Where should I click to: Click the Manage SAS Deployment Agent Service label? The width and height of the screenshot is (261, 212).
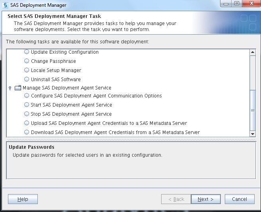[67, 88]
